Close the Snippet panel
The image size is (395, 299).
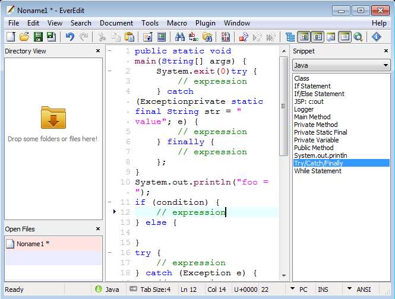(x=386, y=51)
